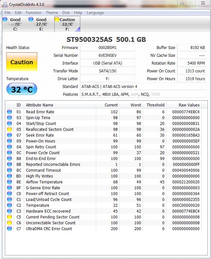Click the Transfer Mode field SATA/150

tap(108, 71)
